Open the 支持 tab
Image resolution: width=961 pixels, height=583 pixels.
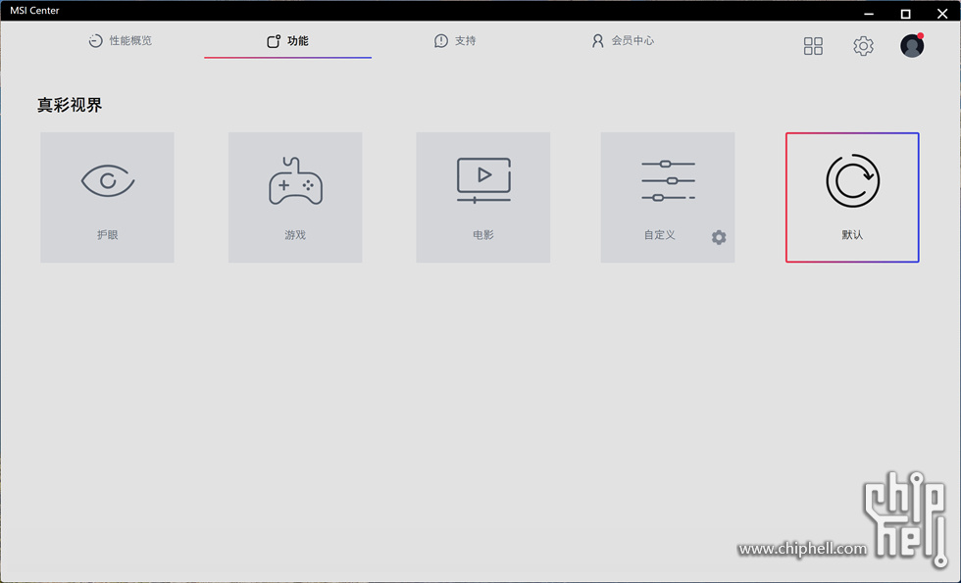click(x=455, y=41)
